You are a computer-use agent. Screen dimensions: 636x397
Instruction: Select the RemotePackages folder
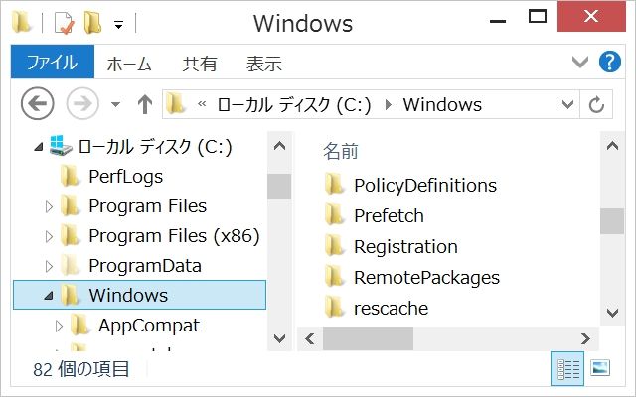426,278
